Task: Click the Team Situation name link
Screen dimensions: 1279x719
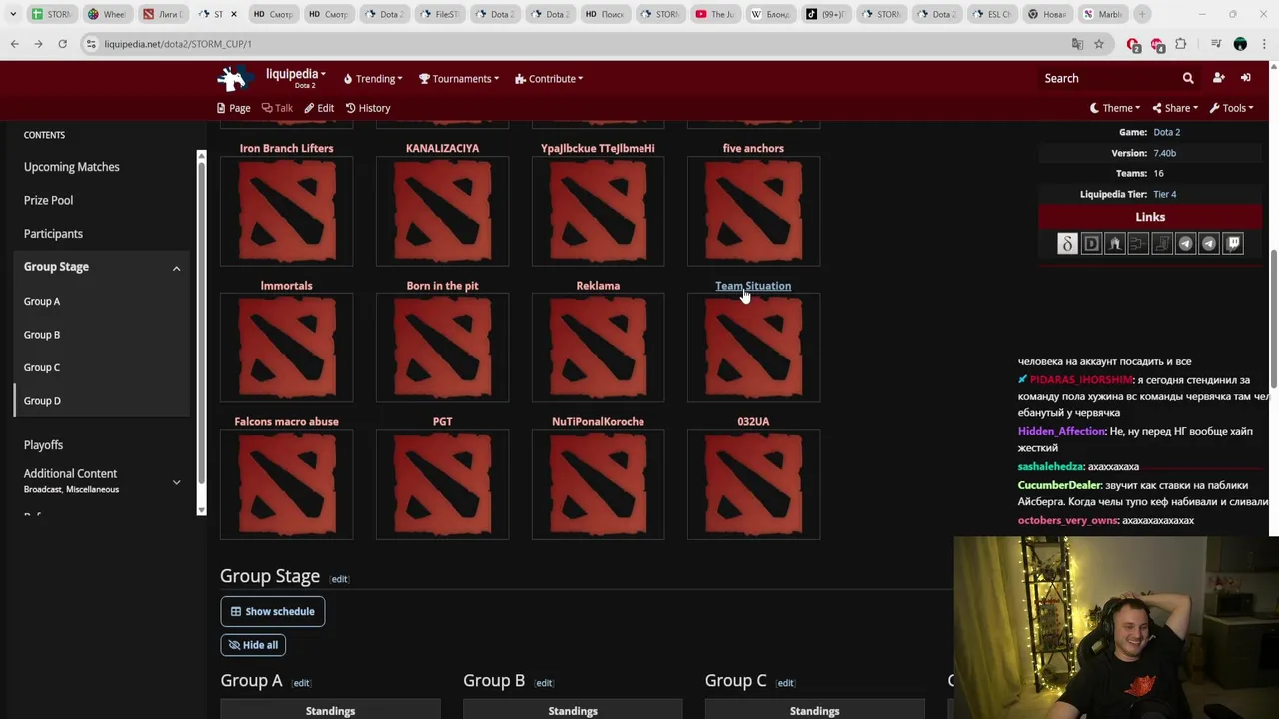Action: [x=753, y=286]
